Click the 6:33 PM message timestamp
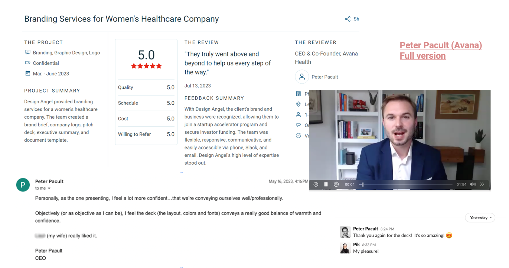The height and width of the screenshot is (268, 509). click(369, 245)
